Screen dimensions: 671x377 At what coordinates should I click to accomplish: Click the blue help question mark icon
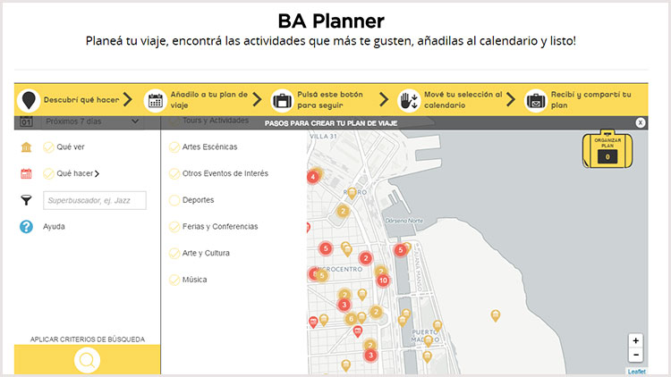26,227
